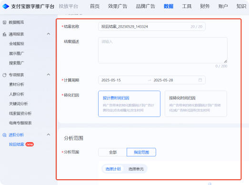
Task: Open 线索留资分析 in the sidebar
Action: pyautogui.click(x=20, y=114)
